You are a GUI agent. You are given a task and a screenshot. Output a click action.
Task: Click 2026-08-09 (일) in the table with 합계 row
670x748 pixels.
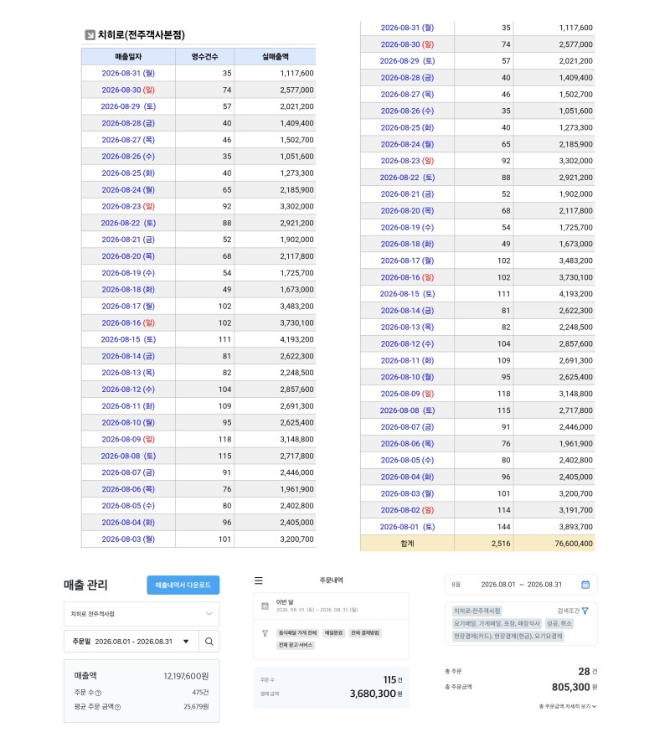407,394
